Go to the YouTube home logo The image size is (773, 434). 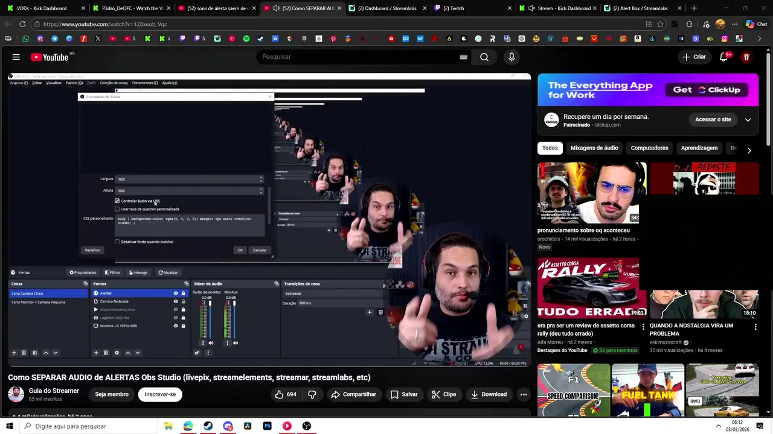click(50, 57)
